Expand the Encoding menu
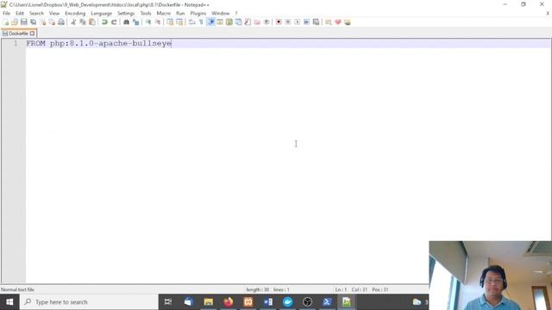The image size is (552, 310). [x=75, y=14]
